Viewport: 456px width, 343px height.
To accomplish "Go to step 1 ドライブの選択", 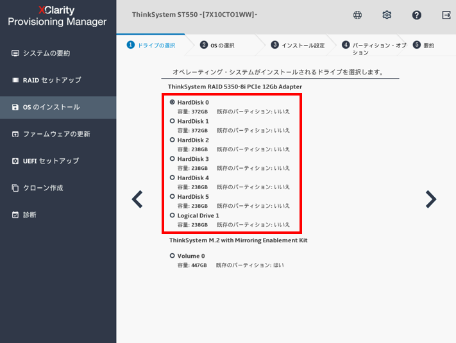I will tap(151, 46).
